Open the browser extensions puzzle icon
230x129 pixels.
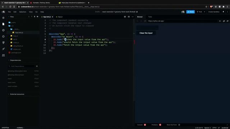pos(224,7)
